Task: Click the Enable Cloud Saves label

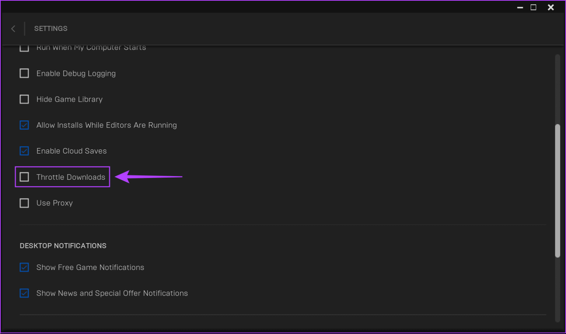Action: (71, 151)
